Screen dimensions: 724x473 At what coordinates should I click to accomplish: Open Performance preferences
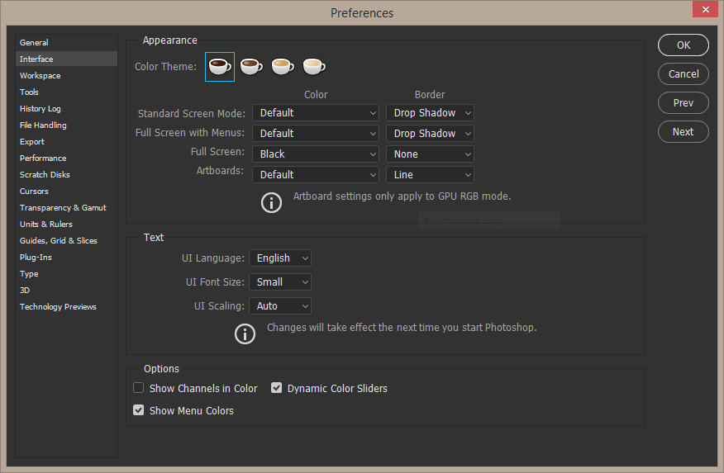[x=66, y=158]
